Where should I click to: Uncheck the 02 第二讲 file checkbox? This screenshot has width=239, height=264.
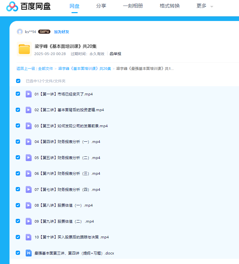18,110
